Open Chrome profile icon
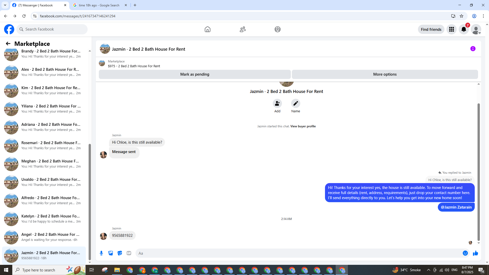The image size is (489, 275). click(x=474, y=16)
